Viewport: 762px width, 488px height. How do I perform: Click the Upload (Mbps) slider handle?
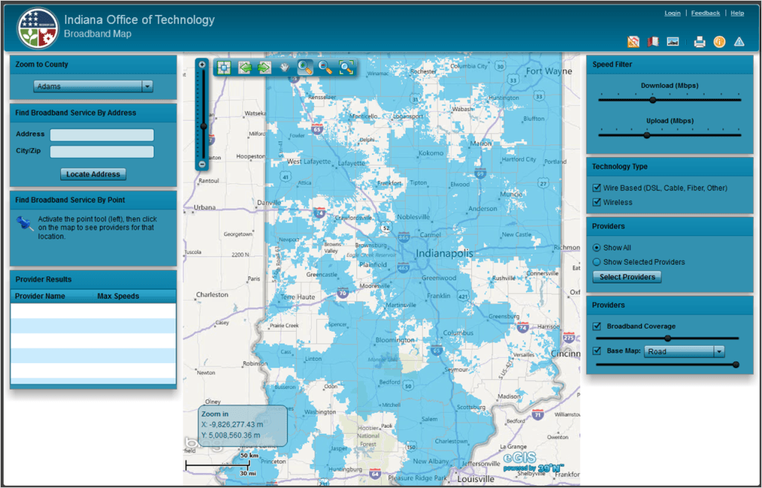pyautogui.click(x=647, y=135)
